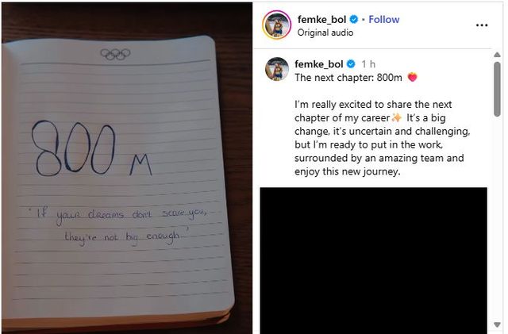Click the heart emoji after "800m" in the caption
Screen dimensions: 508x334
click(x=412, y=78)
